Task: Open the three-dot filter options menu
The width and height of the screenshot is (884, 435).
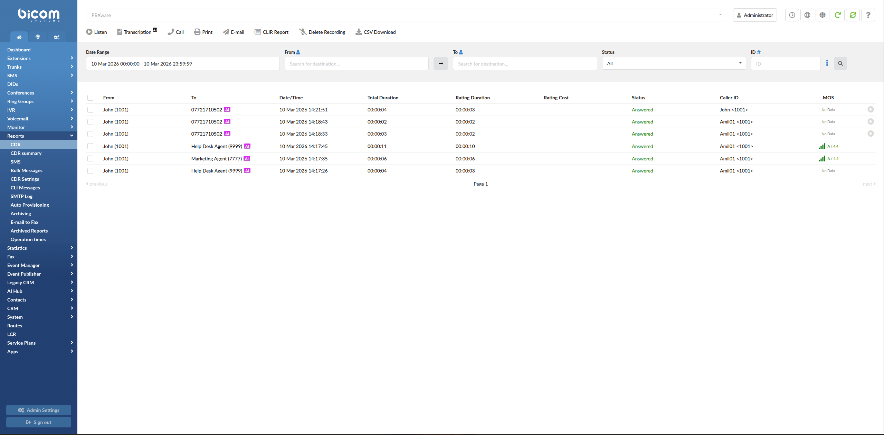Action: [827, 63]
